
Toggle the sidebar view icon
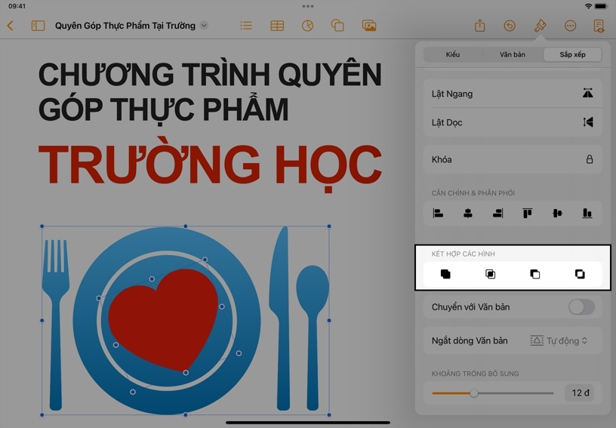pos(38,26)
